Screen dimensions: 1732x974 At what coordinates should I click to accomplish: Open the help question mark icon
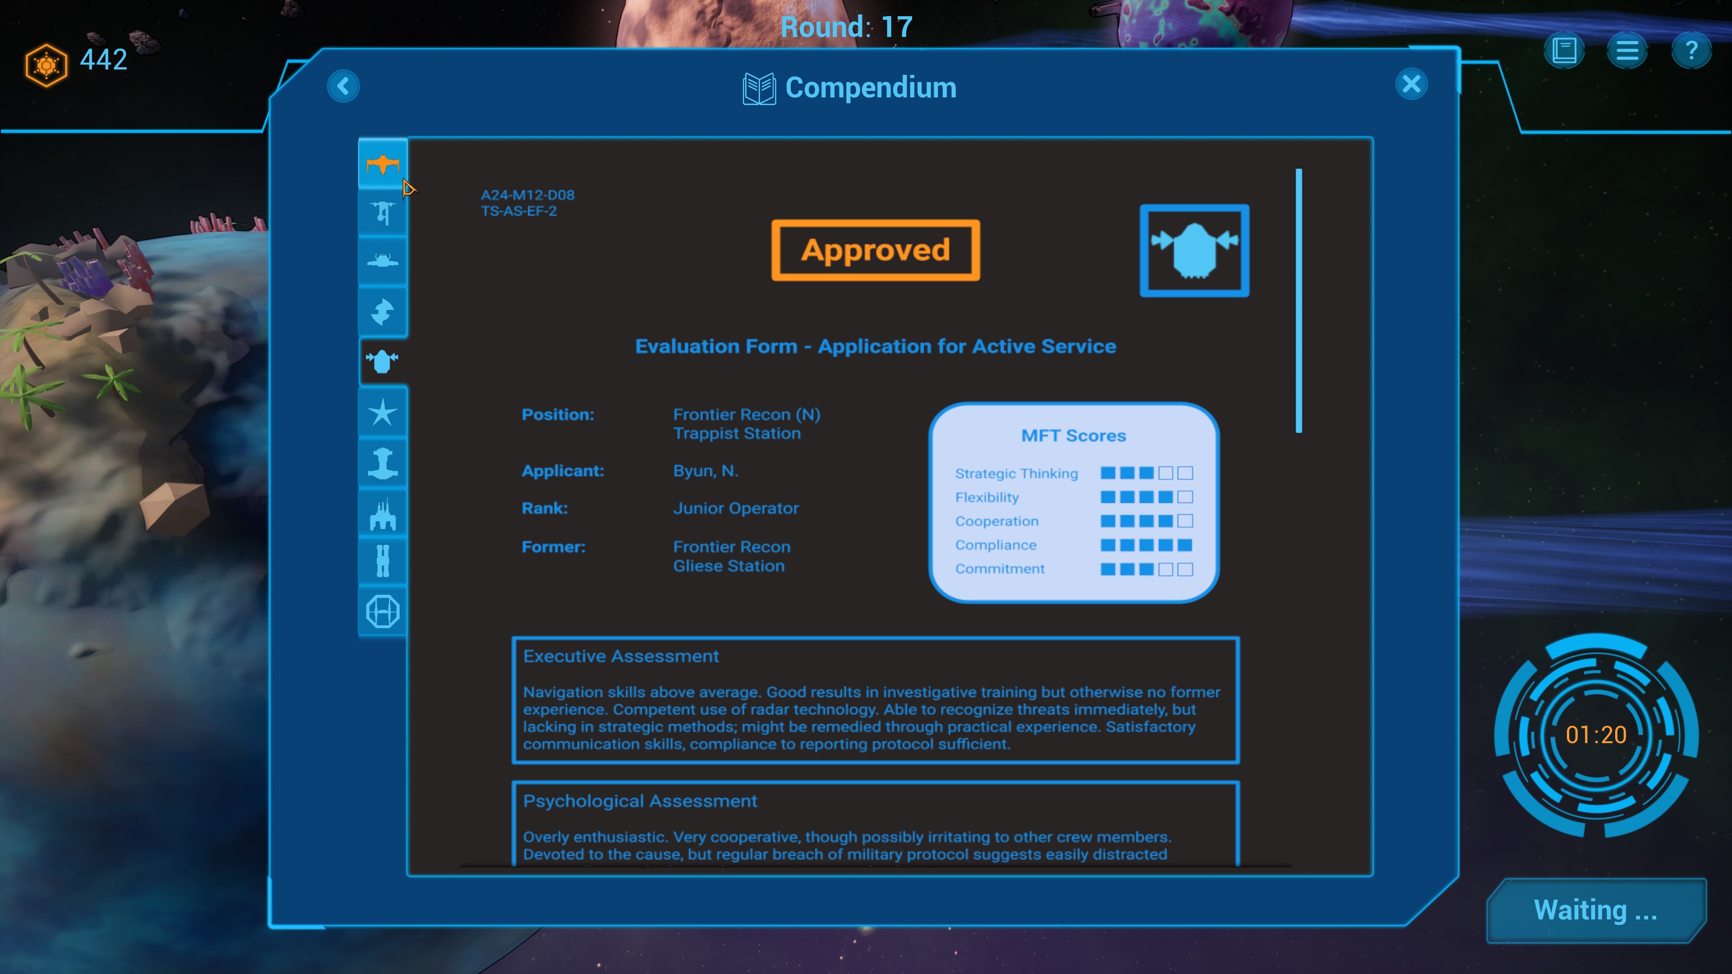coord(1691,51)
